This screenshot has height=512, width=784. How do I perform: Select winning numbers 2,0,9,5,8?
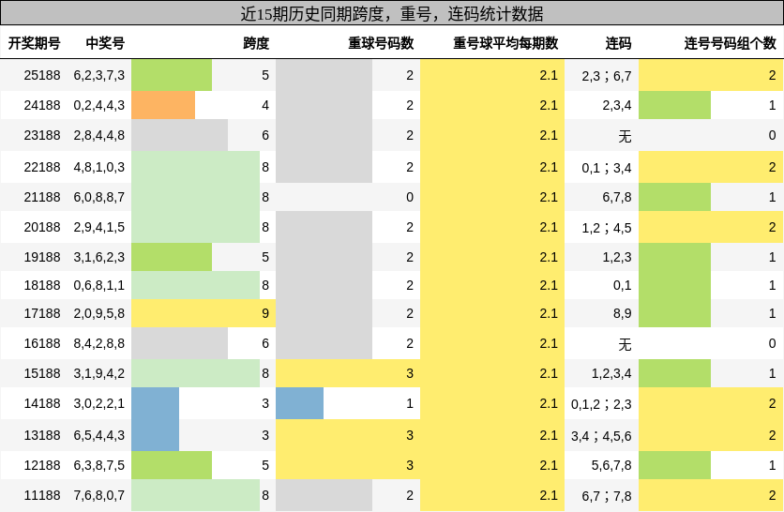coord(99,313)
